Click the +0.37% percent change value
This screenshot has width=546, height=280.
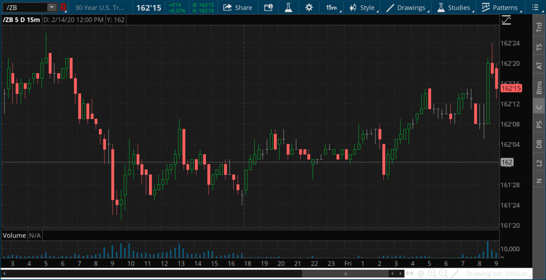(x=177, y=10)
